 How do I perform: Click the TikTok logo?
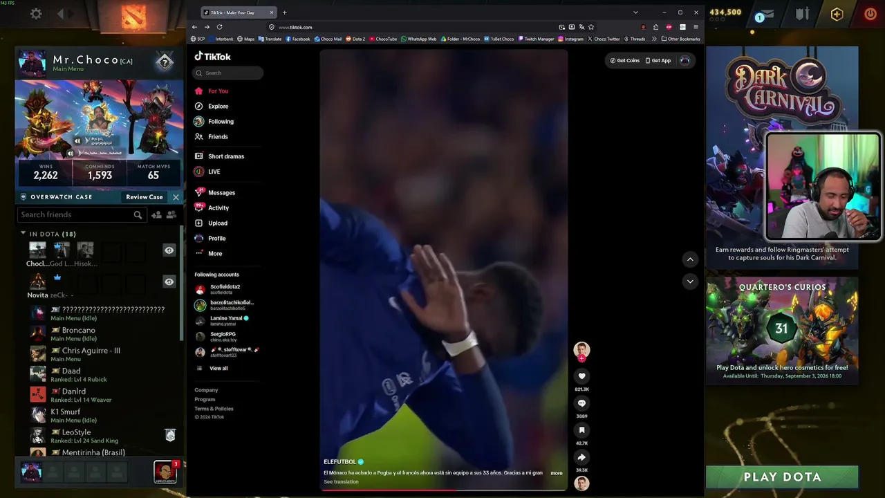click(x=212, y=57)
